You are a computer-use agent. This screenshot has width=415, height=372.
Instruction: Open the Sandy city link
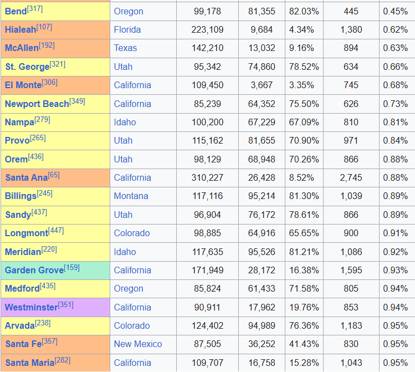(x=18, y=215)
